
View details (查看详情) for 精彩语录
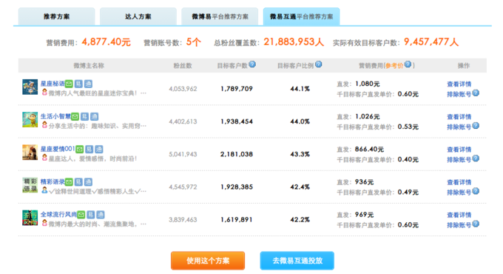459,182
